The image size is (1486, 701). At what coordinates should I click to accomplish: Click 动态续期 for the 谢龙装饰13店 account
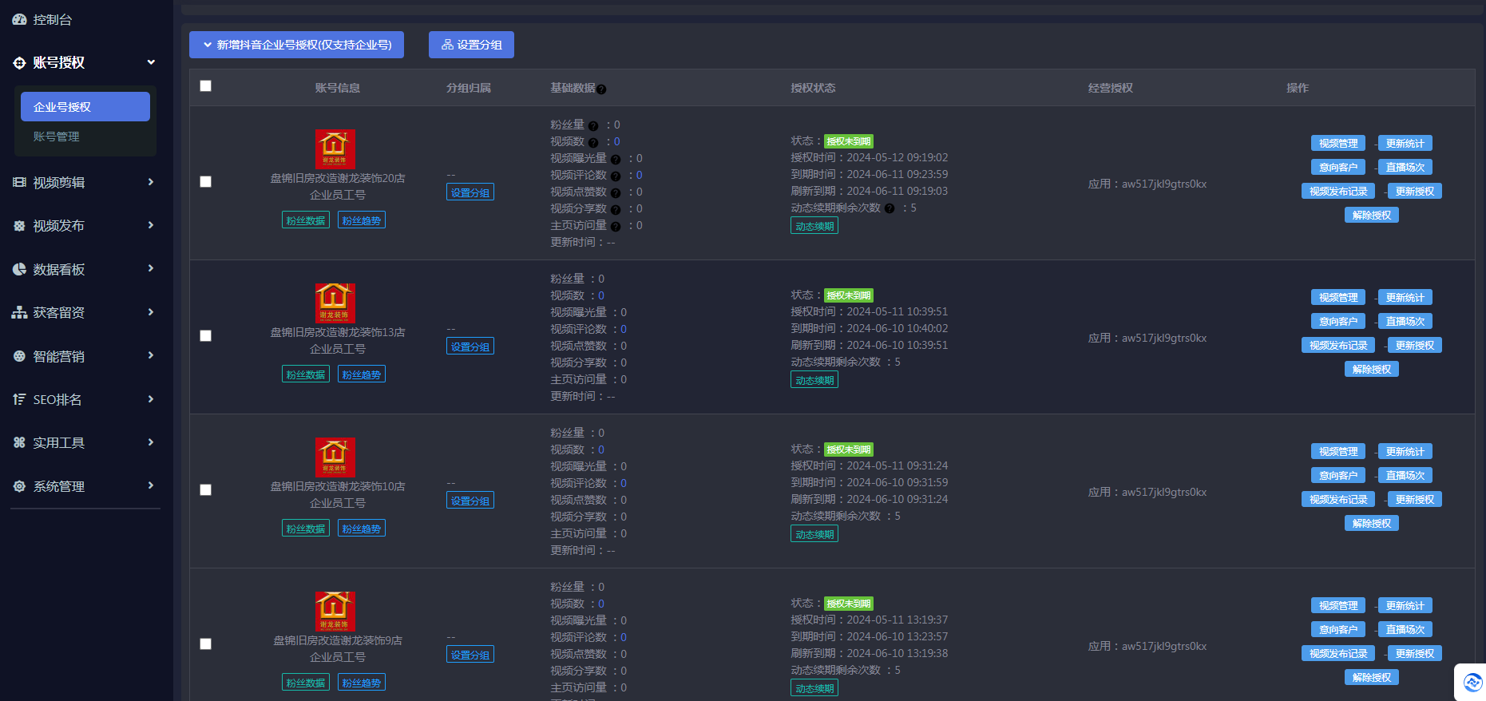[814, 381]
